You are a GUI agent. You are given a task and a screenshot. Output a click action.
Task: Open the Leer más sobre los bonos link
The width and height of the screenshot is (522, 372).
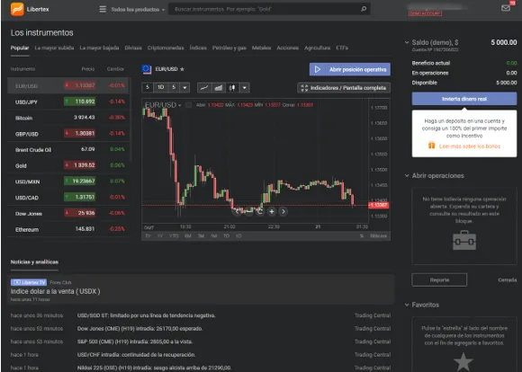pos(470,146)
